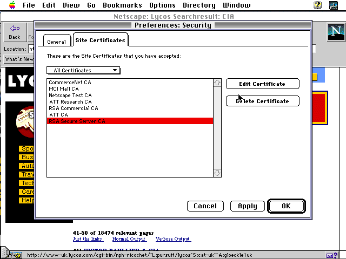The width and height of the screenshot is (346, 259).
Task: Open the File menu
Action: (29, 5)
